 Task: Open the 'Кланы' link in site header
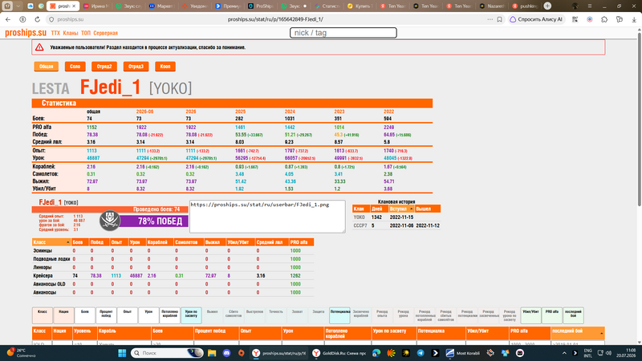pyautogui.click(x=71, y=33)
